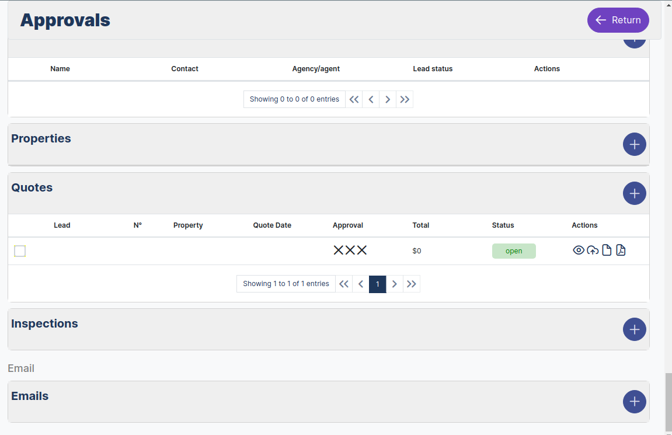This screenshot has height=435, width=672.
Task: Select page 1 in Quotes pagination
Action: click(x=378, y=284)
